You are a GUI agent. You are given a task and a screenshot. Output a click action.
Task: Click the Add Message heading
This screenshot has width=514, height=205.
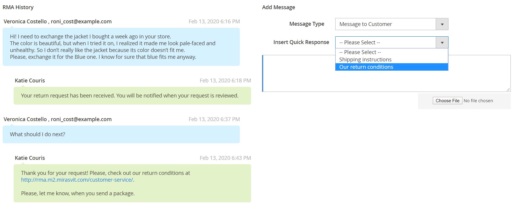pos(279,7)
